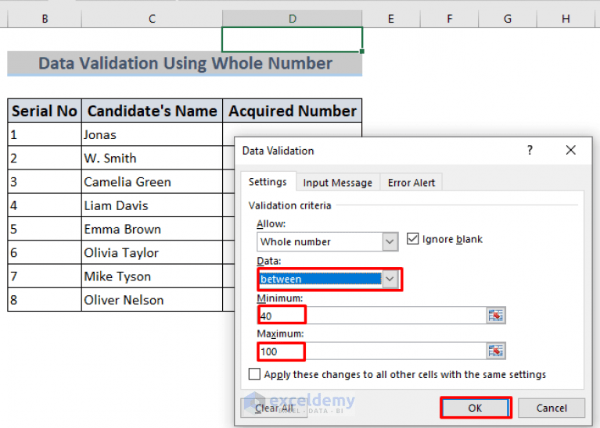600x428 pixels.
Task: Click the Serial No header cell
Action: pyautogui.click(x=45, y=111)
